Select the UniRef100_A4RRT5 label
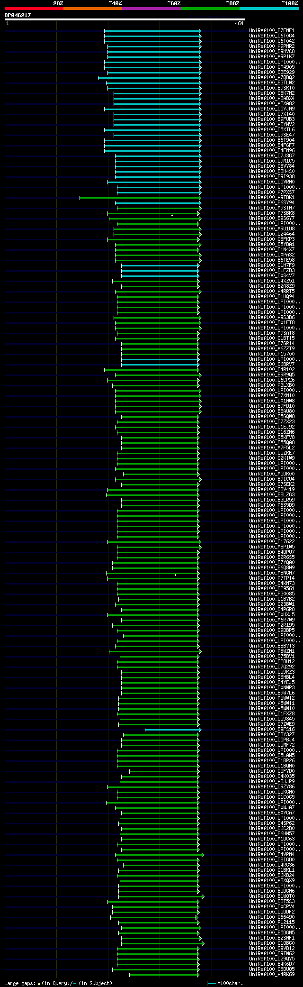 coord(272,292)
